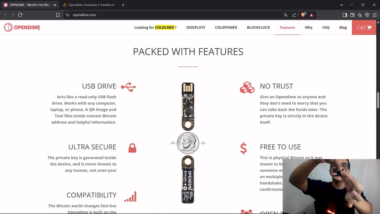Viewport: 380px width, 214px height.
Task: Open the Leo AI assistant icon
Action: (360, 15)
